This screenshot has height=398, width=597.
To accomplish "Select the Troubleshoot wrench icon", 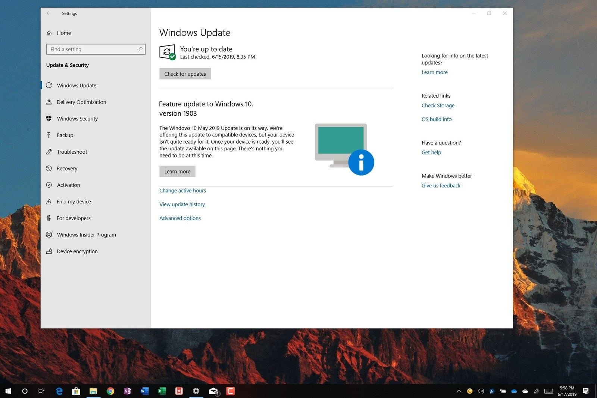I will tap(49, 152).
